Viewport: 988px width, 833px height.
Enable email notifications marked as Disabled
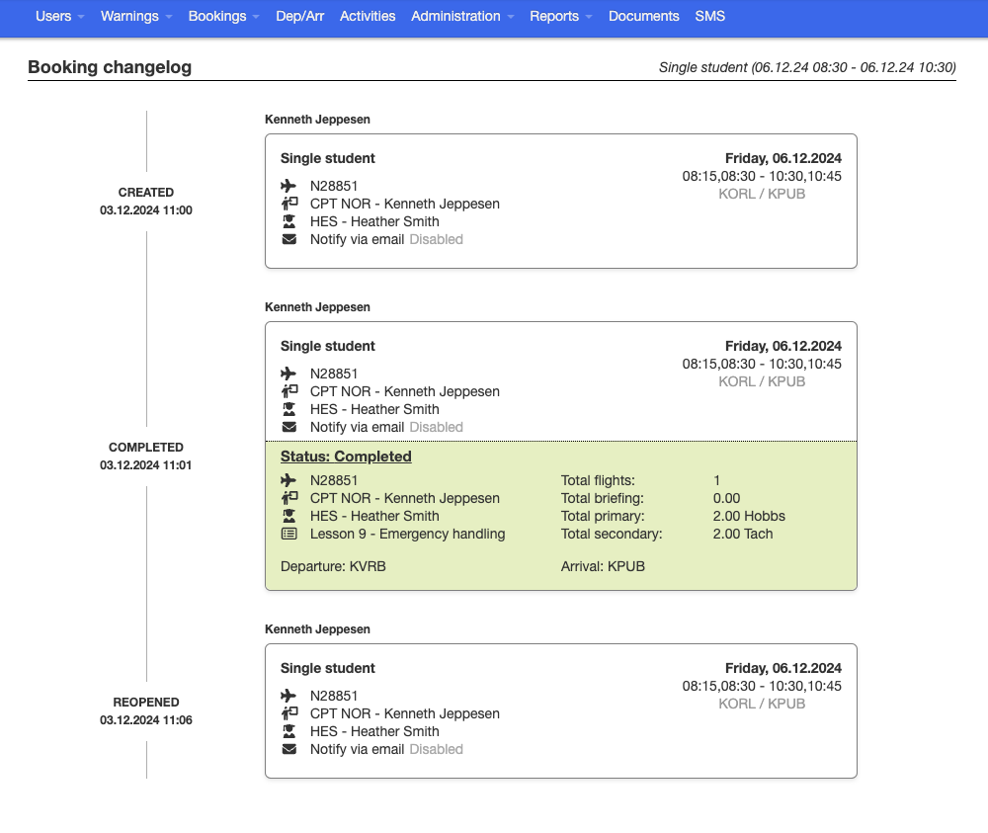436,239
